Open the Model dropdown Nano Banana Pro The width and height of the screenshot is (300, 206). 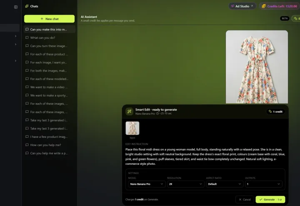(x=147, y=184)
